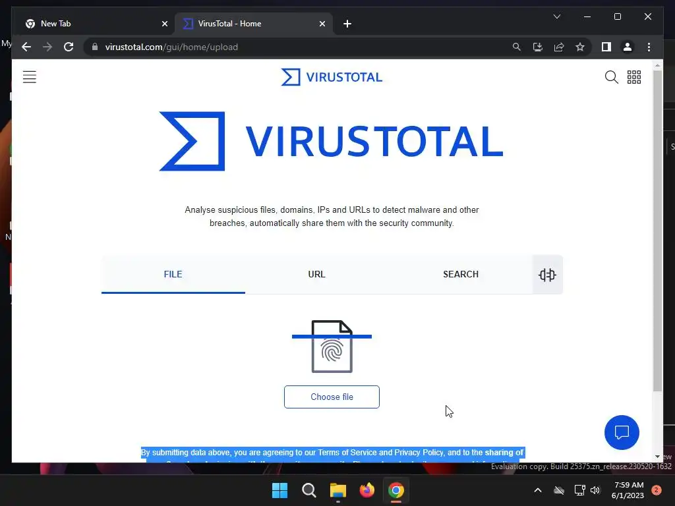Open the Chrome profile icon

[x=628, y=47]
